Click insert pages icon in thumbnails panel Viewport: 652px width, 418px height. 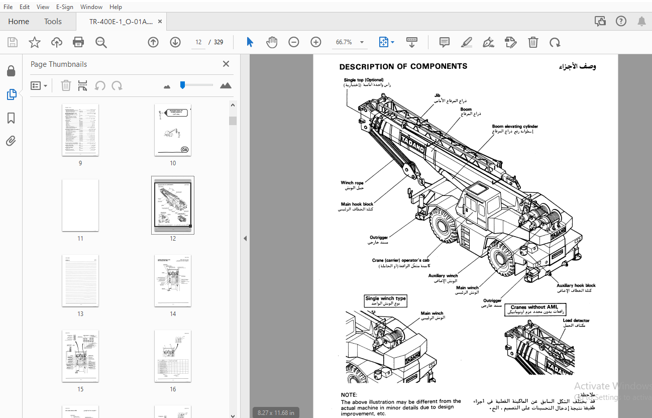pyautogui.click(x=83, y=86)
